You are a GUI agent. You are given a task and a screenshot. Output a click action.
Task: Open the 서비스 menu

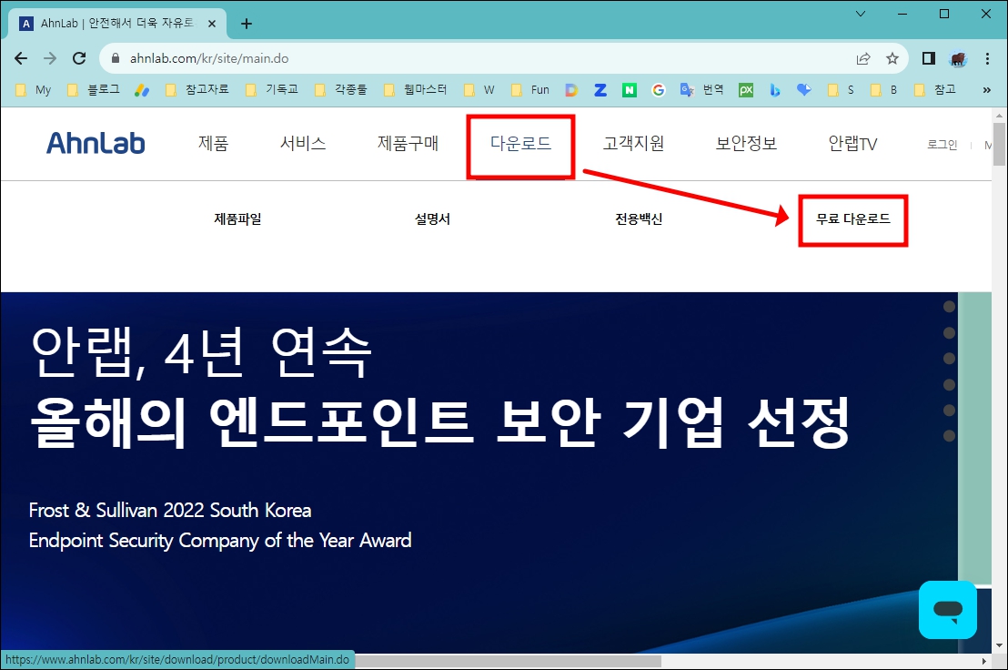(x=303, y=143)
